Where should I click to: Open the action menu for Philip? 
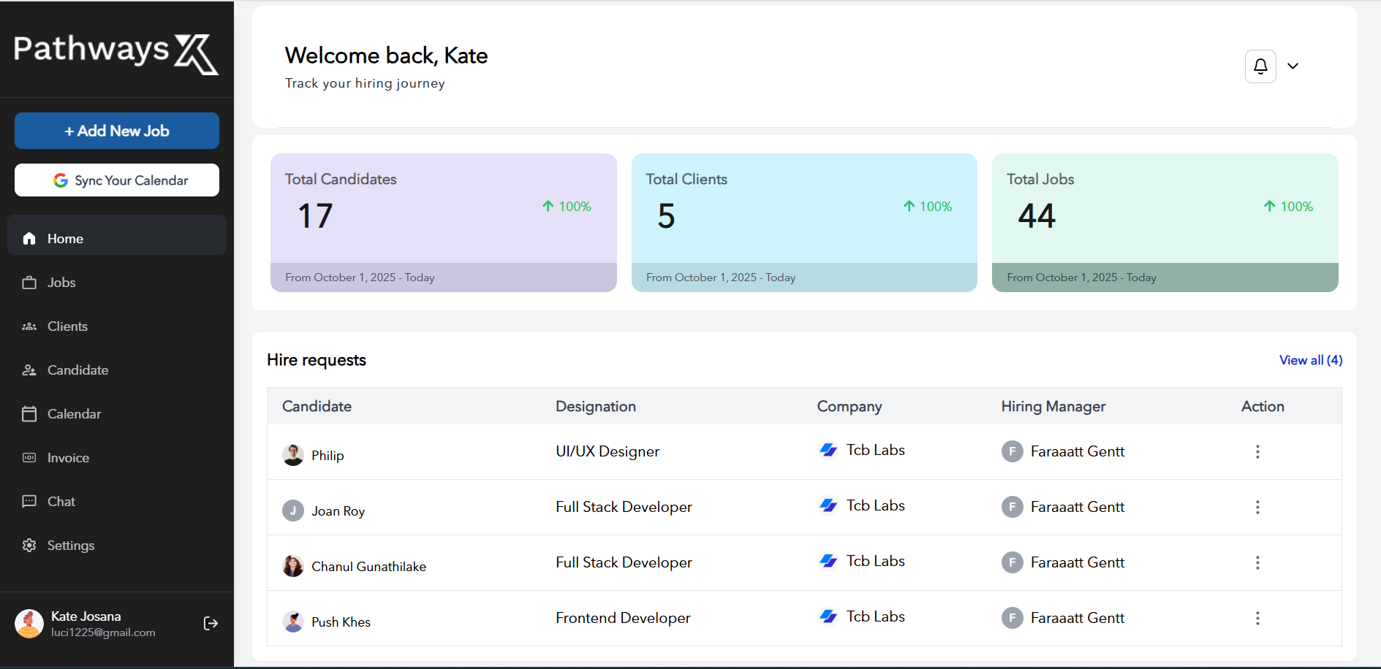pyautogui.click(x=1257, y=451)
